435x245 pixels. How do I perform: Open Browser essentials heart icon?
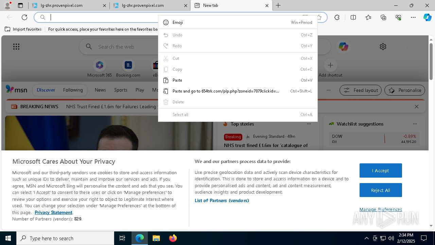(398, 17)
